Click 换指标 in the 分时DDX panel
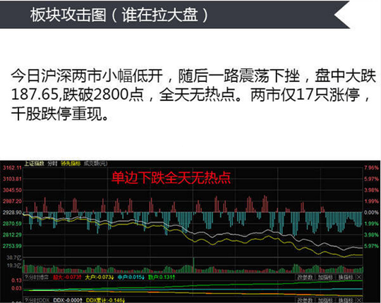The height and width of the screenshot is (303, 381). (346, 300)
